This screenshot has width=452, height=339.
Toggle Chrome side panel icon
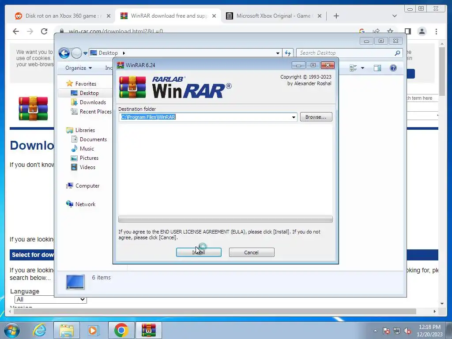[407, 31]
